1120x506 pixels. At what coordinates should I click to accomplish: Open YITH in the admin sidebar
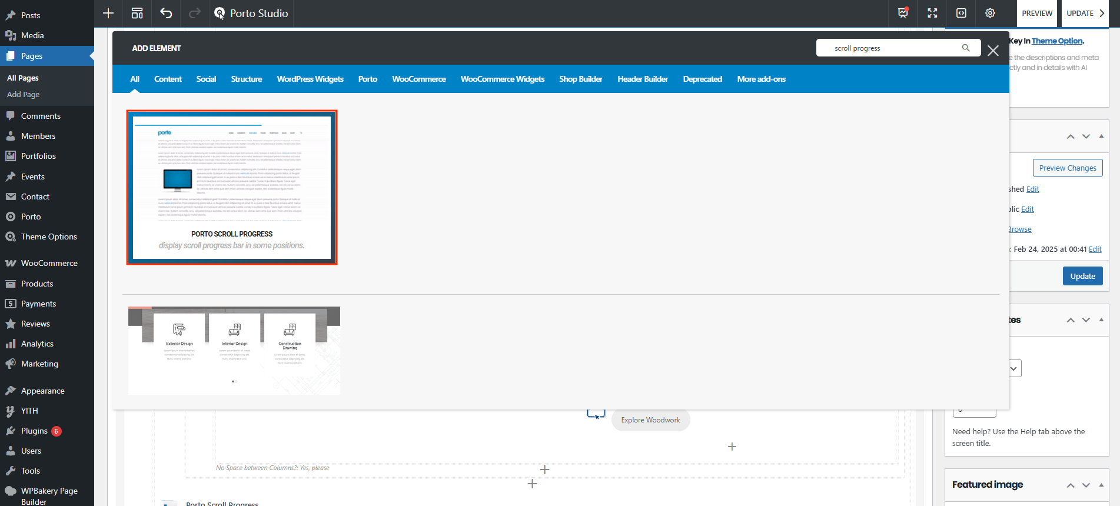[29, 411]
